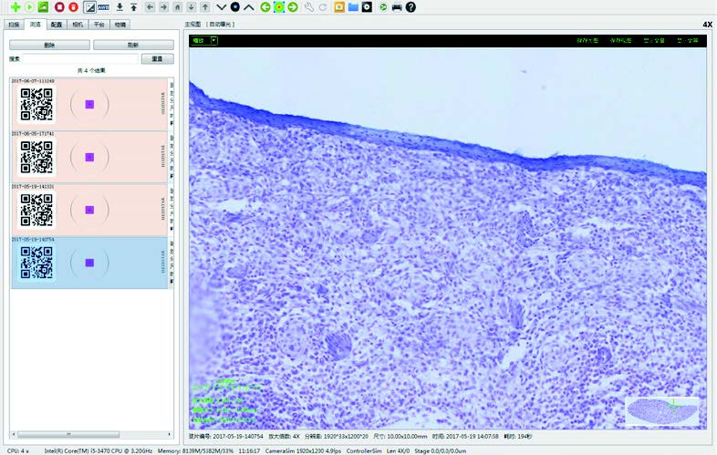Screen dimensions: 717x455
Task: Click the blue folder icon
Action: coord(353,7)
